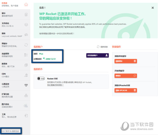
Task: Click the user icon in account button
Action: coord(106,55)
